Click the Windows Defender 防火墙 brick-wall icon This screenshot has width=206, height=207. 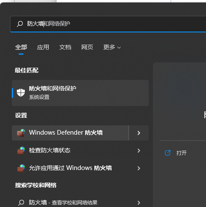pyautogui.click(x=21, y=133)
